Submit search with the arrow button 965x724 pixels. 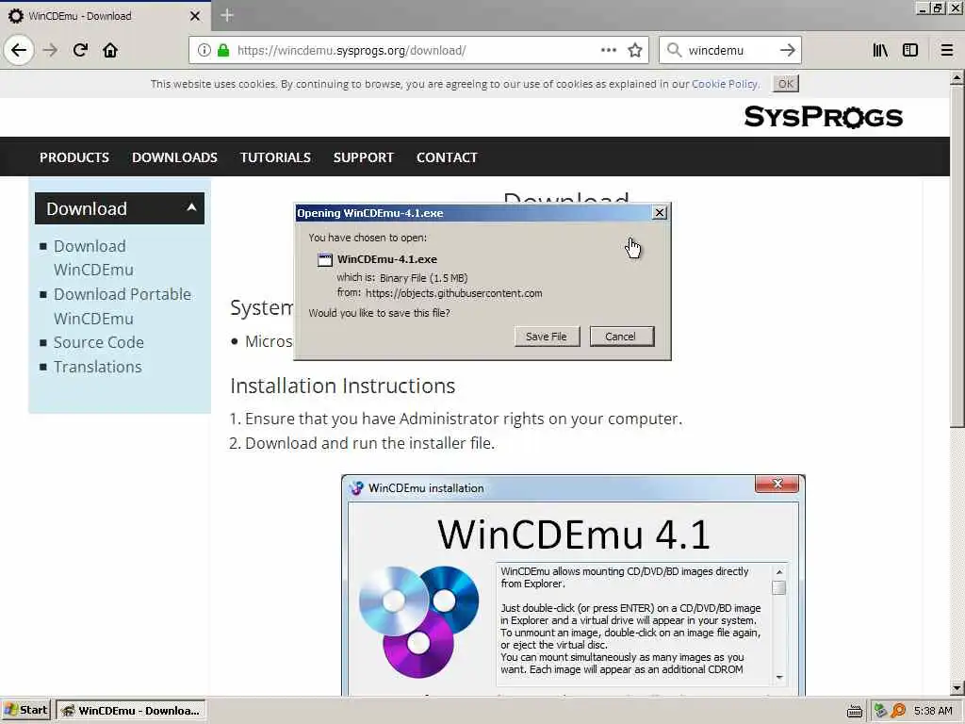point(787,50)
